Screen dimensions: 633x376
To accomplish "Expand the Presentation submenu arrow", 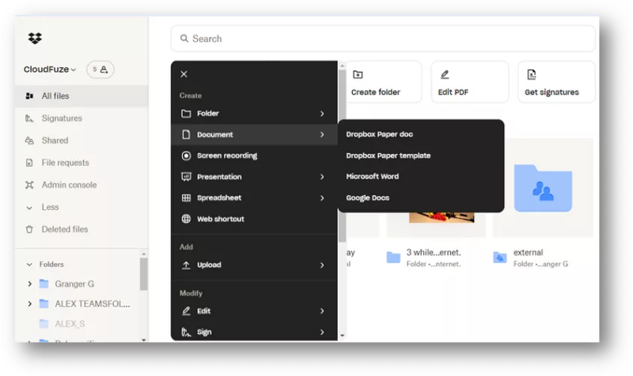I will coord(322,177).
